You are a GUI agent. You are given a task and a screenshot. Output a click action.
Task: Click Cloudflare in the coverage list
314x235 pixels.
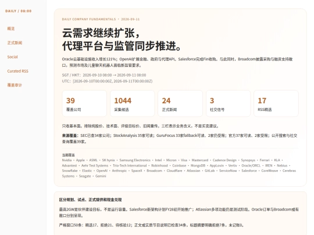click(x=174, y=171)
